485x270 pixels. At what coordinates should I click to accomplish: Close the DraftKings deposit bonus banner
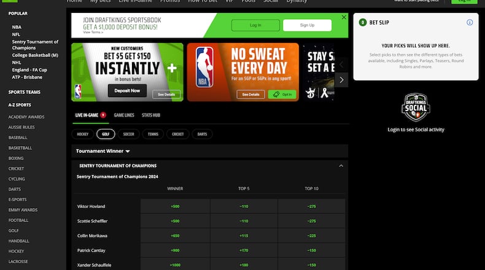(x=344, y=17)
